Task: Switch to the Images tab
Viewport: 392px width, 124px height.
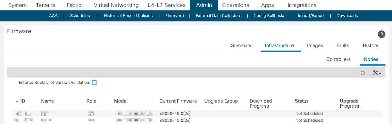Action: [315, 46]
